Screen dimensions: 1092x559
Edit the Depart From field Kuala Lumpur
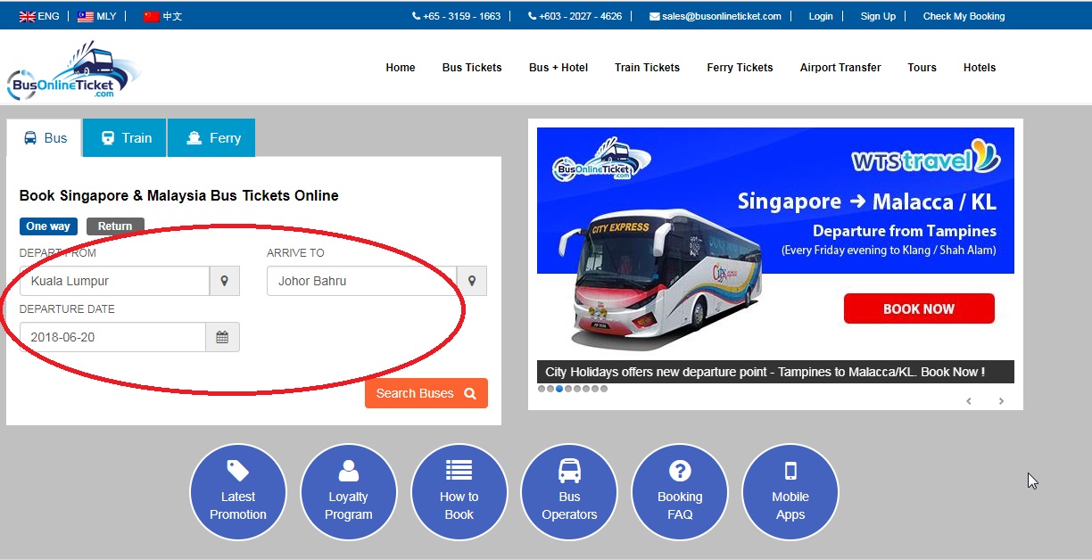[114, 281]
